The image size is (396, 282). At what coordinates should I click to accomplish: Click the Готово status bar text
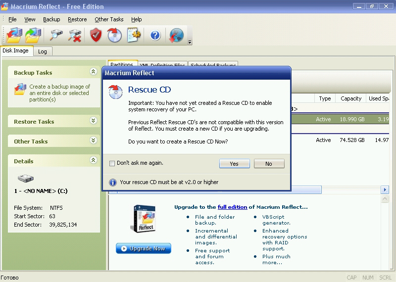(x=9, y=278)
